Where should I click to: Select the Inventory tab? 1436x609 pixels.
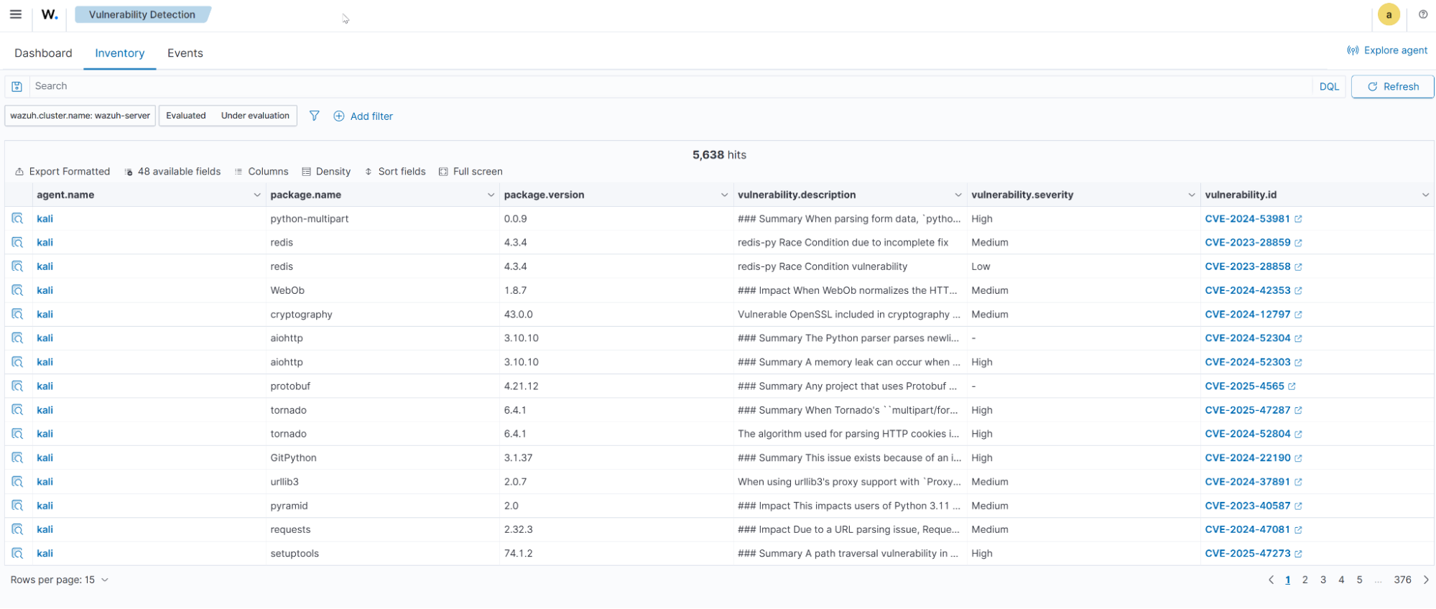(x=119, y=53)
